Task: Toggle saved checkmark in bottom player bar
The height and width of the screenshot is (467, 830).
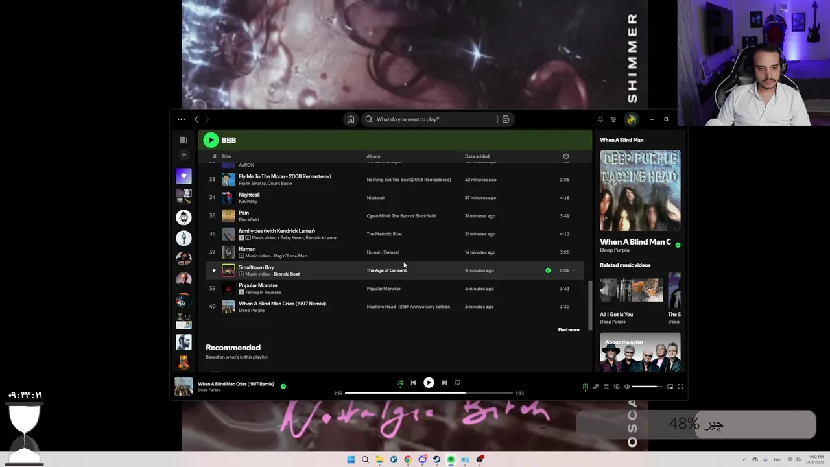Action: pyautogui.click(x=283, y=386)
